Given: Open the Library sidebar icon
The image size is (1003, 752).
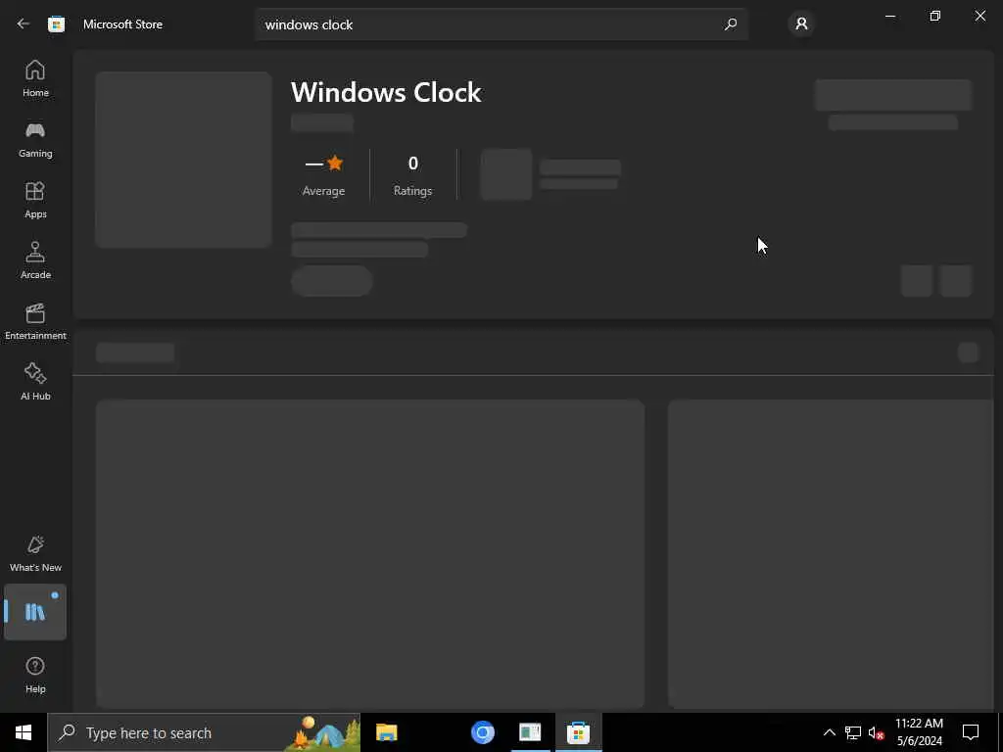Looking at the screenshot, I should click(35, 612).
